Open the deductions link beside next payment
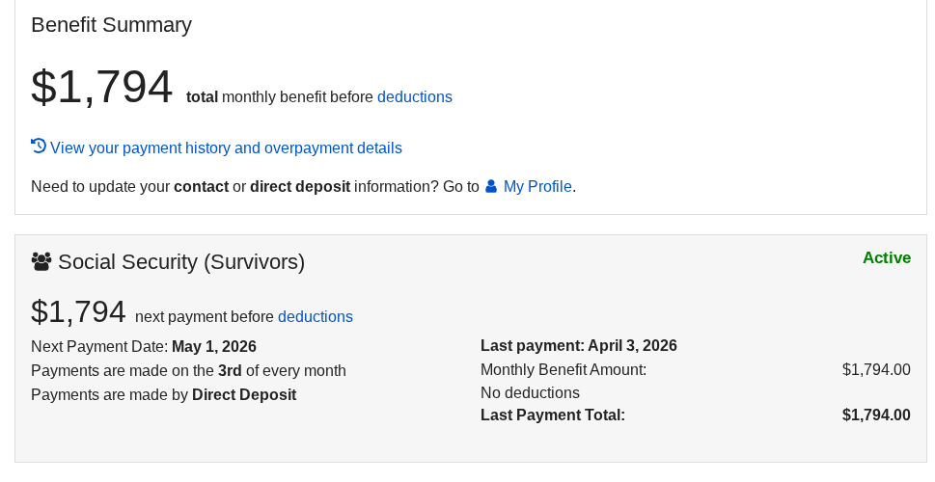This screenshot has width=935, height=482. pos(316,317)
